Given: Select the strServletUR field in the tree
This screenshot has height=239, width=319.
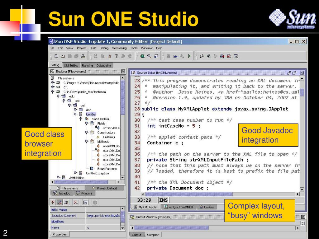Looking at the screenshot, I should coord(112,128).
